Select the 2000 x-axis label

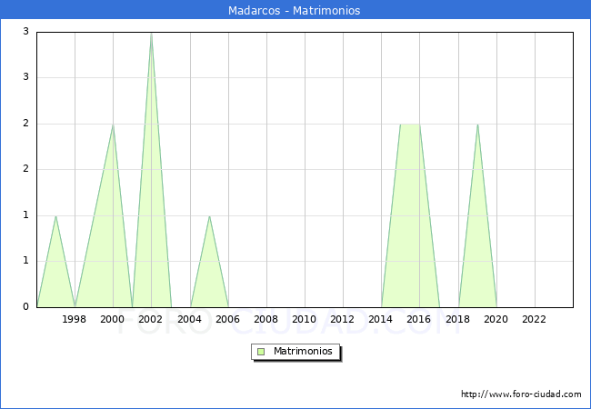(x=113, y=319)
